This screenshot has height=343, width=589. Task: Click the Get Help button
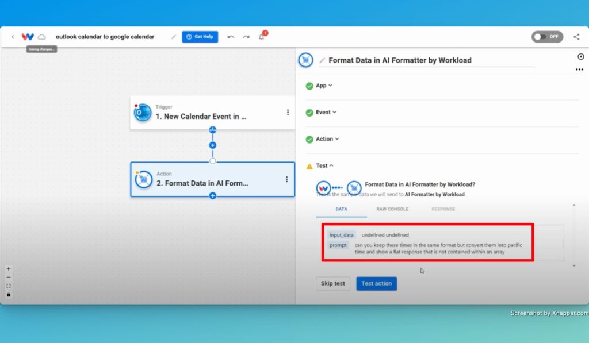tap(200, 37)
